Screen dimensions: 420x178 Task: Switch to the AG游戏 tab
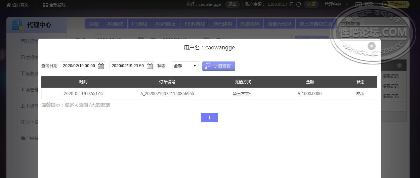(115, 24)
